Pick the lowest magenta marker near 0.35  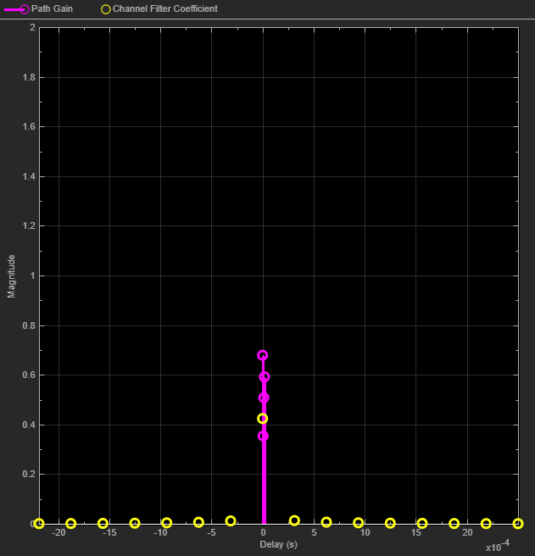tap(264, 436)
